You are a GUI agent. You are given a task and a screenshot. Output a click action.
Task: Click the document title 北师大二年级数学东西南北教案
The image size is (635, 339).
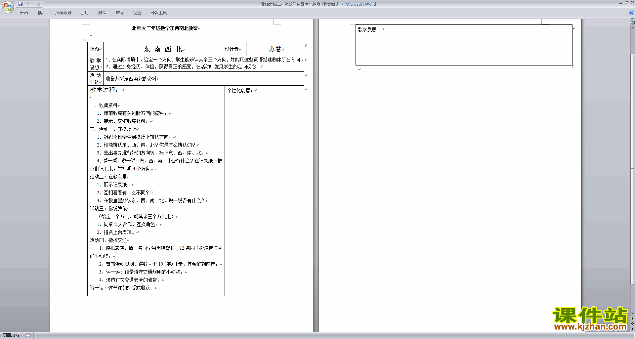[x=165, y=28]
